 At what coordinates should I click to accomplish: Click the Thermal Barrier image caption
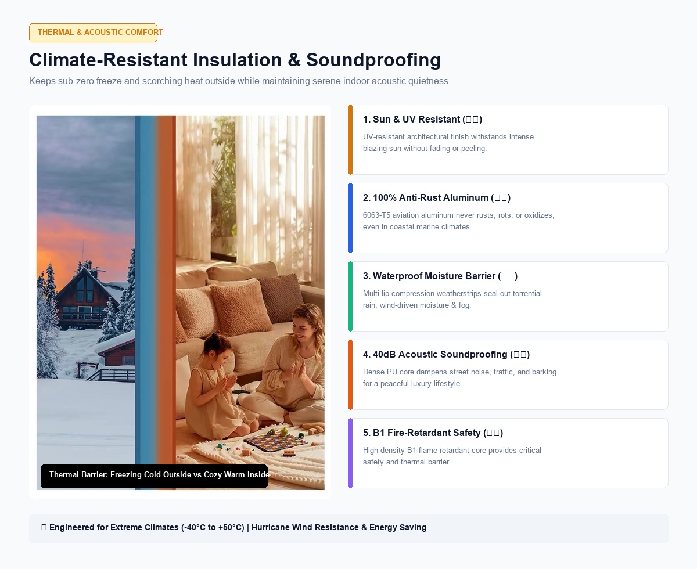pyautogui.click(x=155, y=476)
